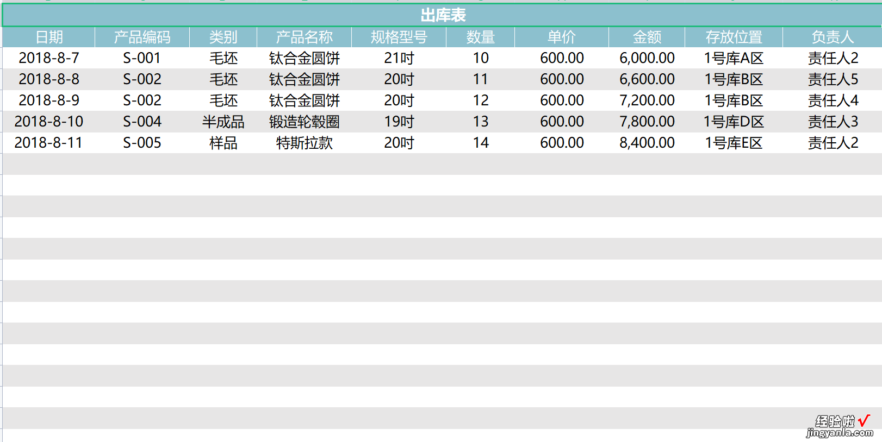The width and height of the screenshot is (882, 442).
Task: Select date cell 2018-8-7
Action: pos(49,58)
